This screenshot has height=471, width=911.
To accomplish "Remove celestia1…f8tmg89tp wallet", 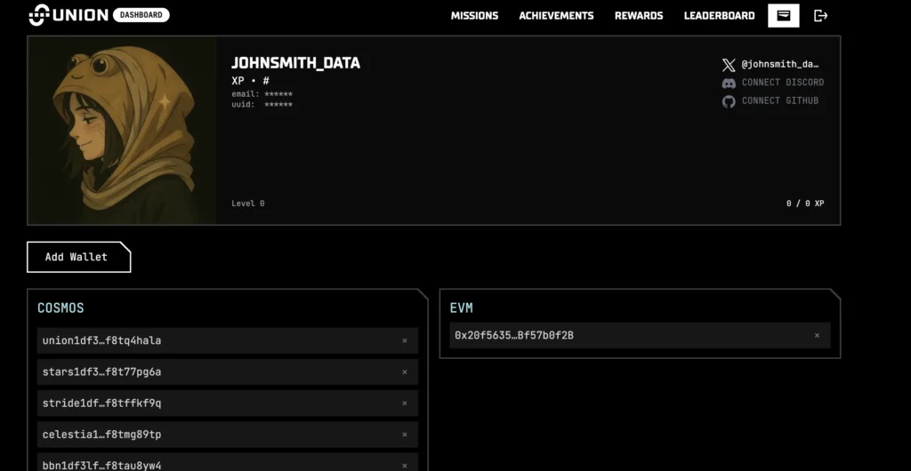I will pyautogui.click(x=405, y=435).
